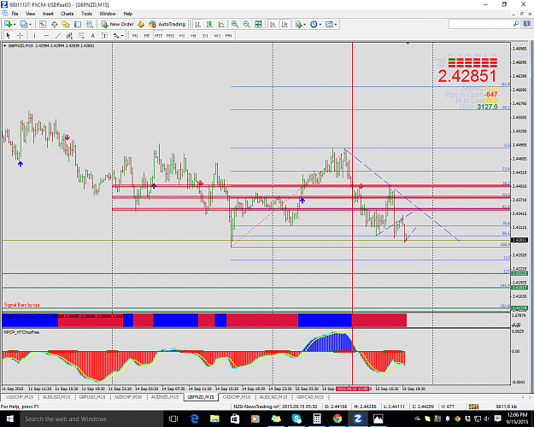Click the New Order button
Viewport: 534px width, 427px height.
(x=118, y=24)
